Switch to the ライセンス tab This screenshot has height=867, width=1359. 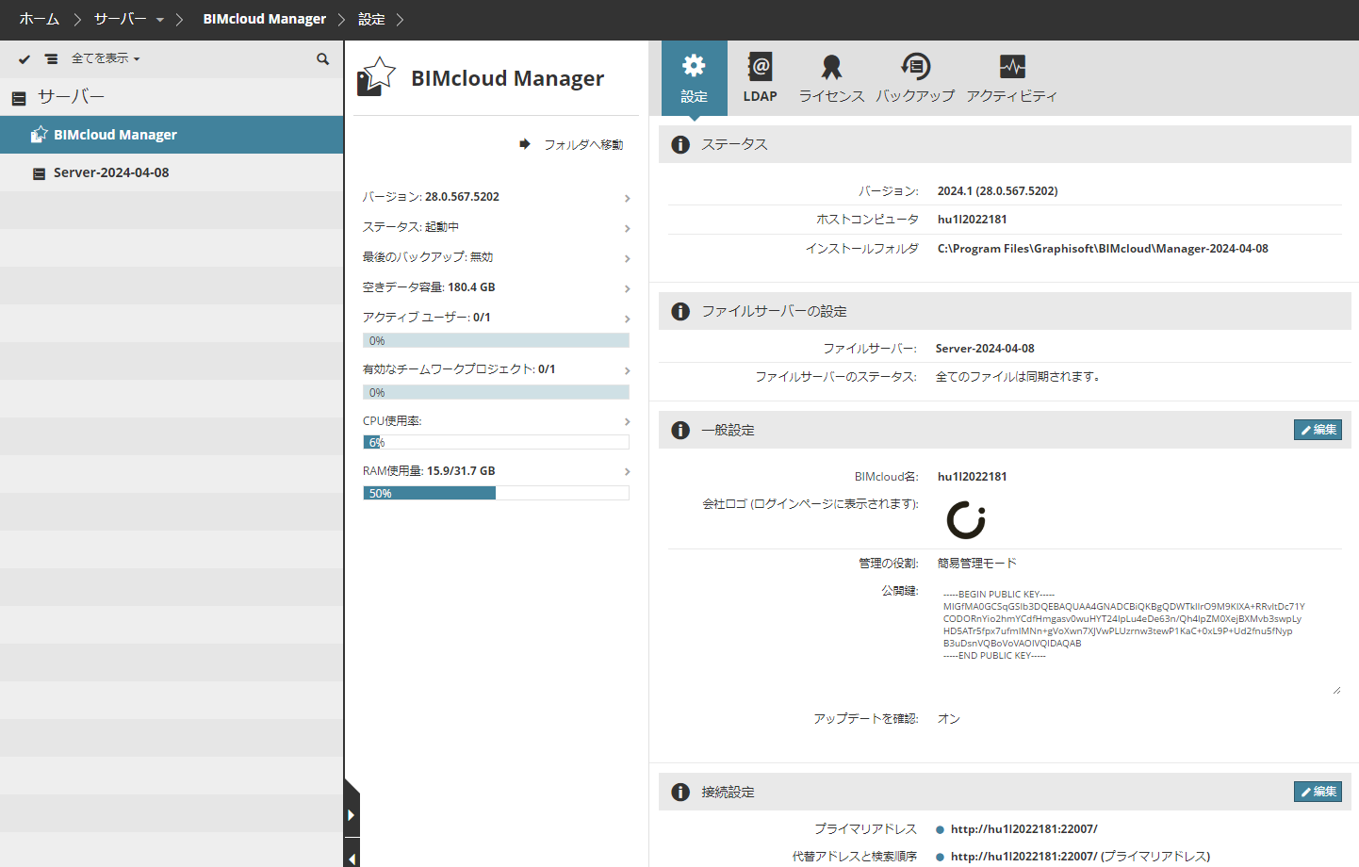831,78
